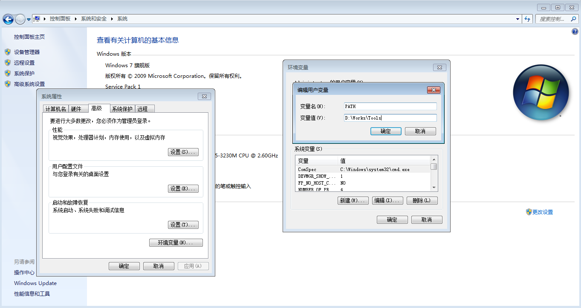The image size is (581, 308).
Task: Click the 搜索控制面板 search box
Action: [x=556, y=19]
